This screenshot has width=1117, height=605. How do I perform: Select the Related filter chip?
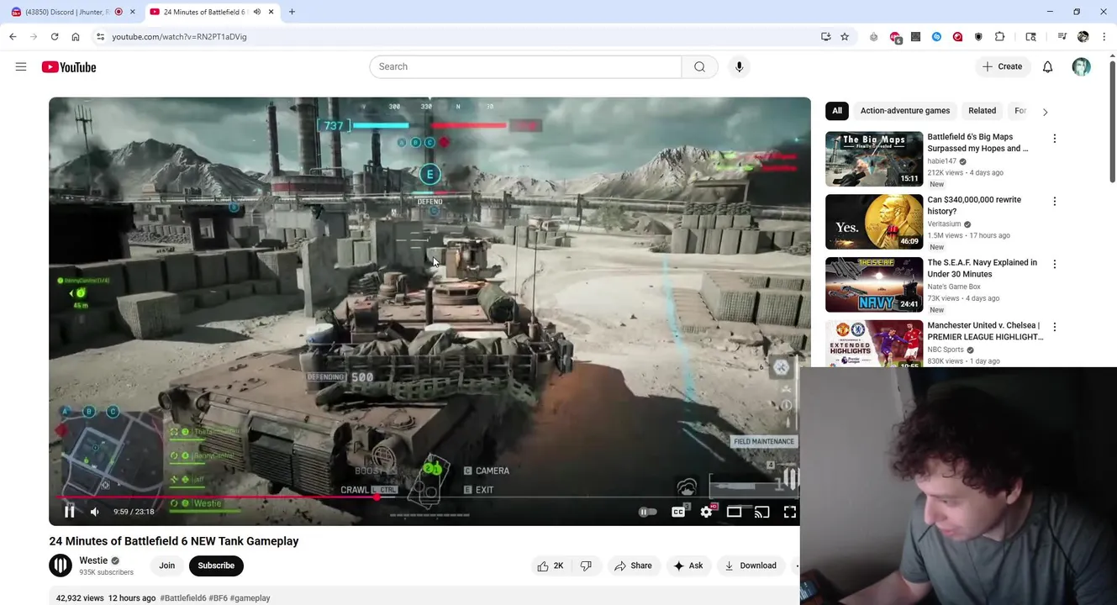coord(982,111)
